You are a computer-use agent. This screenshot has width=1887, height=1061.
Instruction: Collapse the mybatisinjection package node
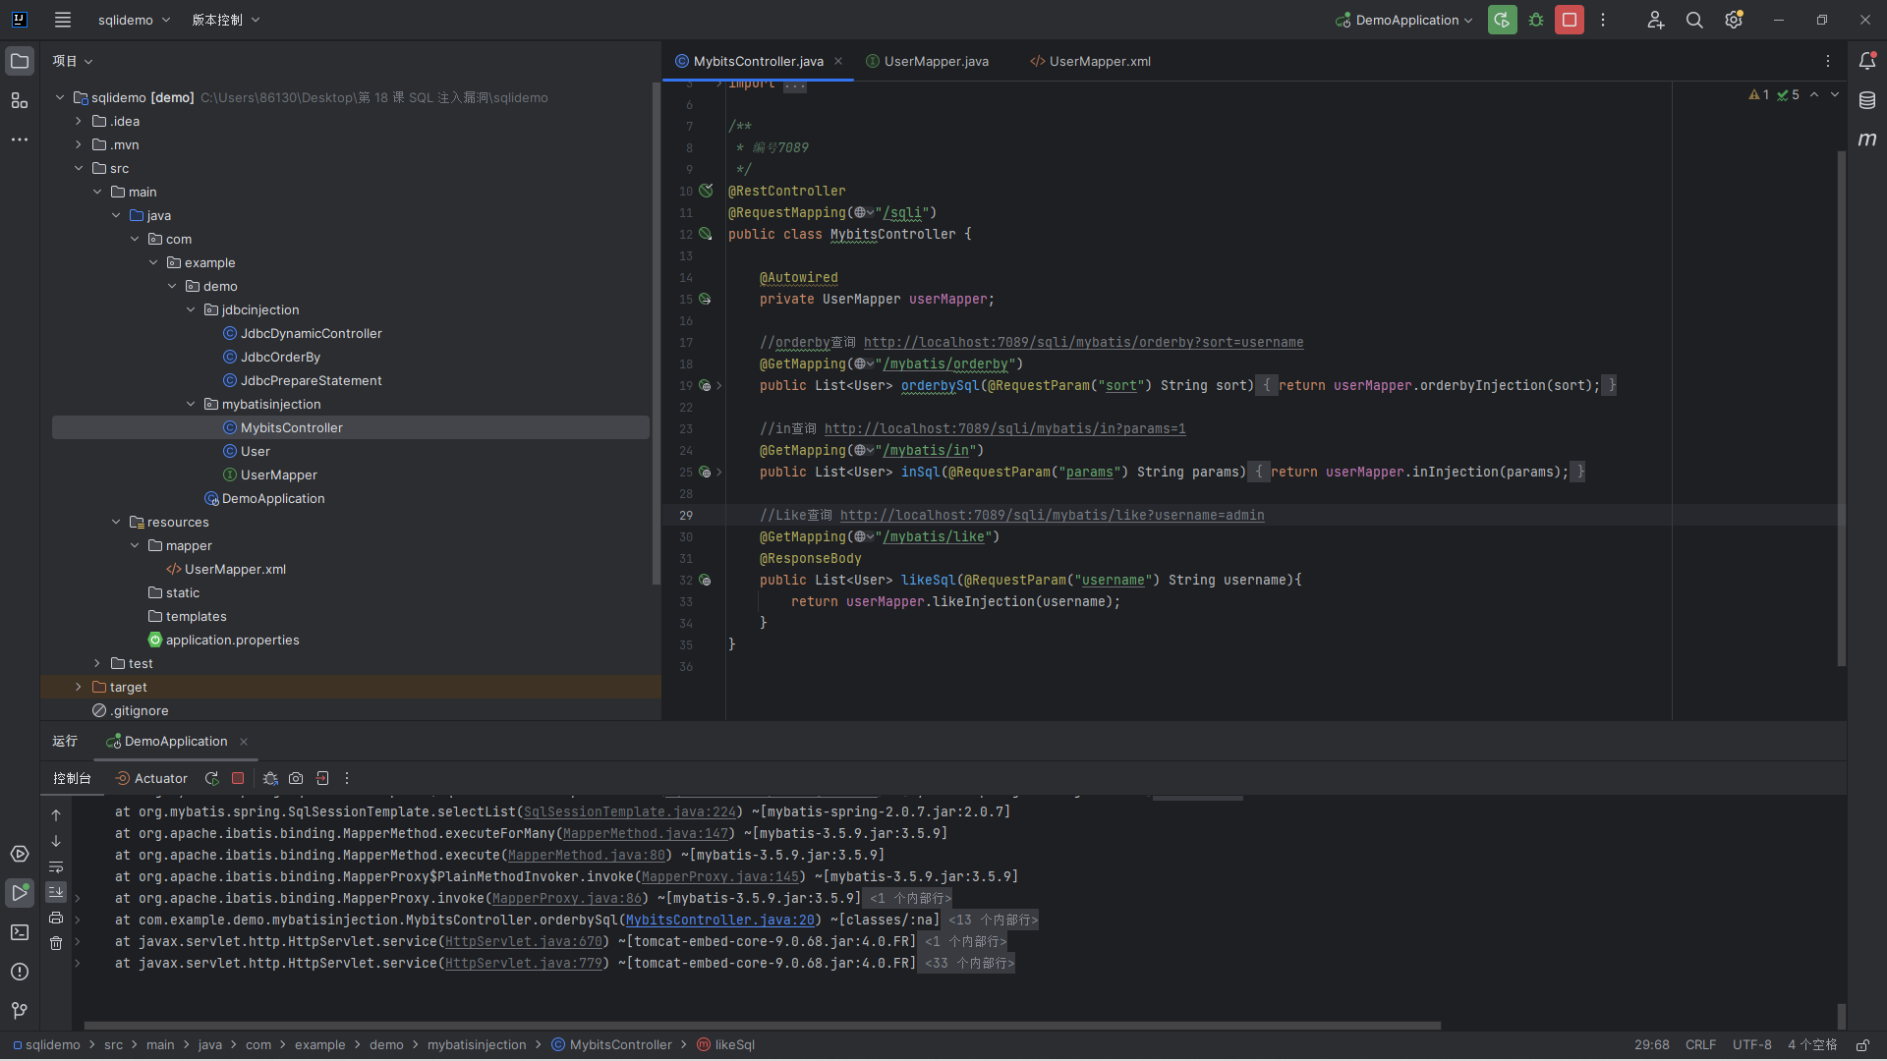[x=191, y=404]
